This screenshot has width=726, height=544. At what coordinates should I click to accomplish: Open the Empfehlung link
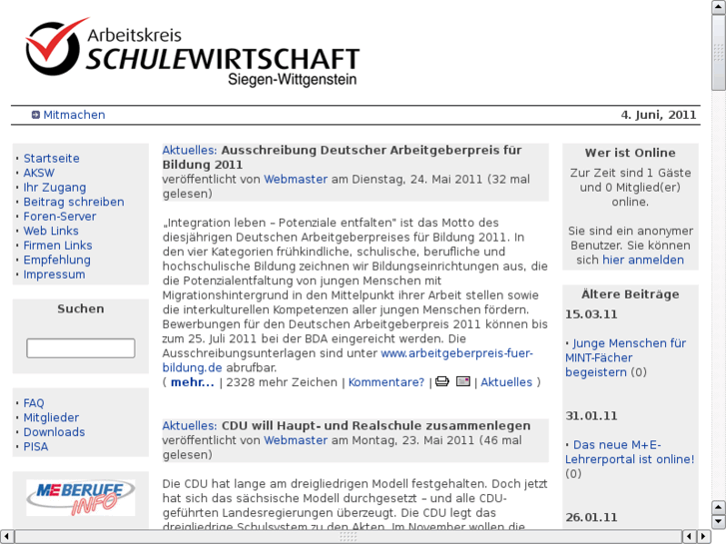[x=57, y=260]
